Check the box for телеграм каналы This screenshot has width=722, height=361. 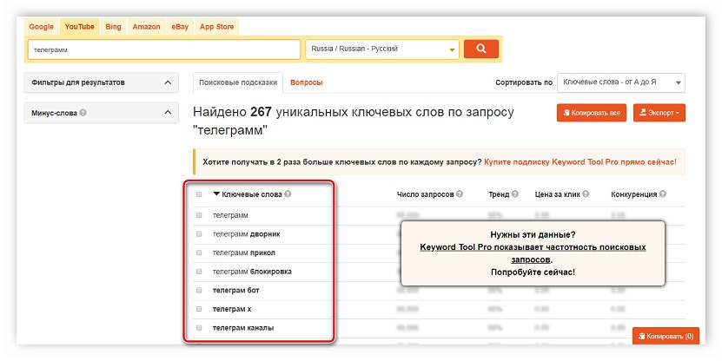199,328
